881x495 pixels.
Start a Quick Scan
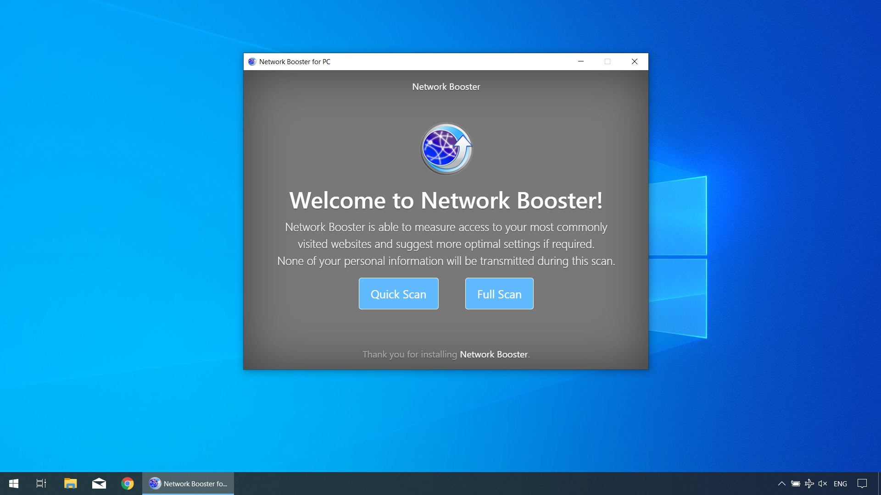[398, 294]
